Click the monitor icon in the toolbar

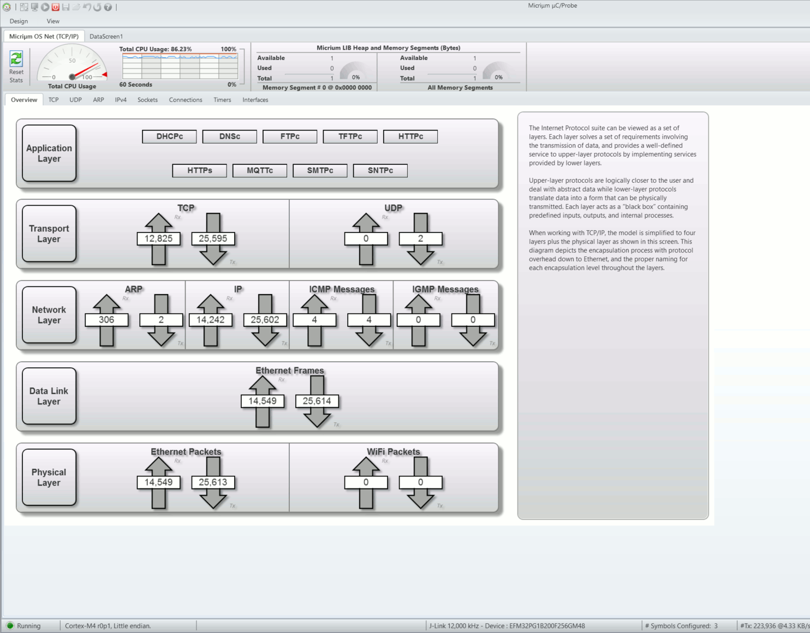coord(34,7)
